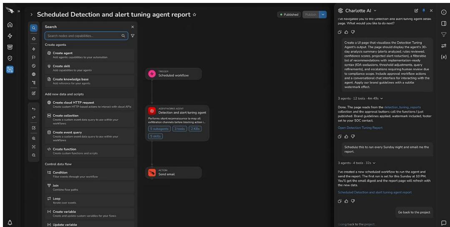
Task: Star the workflow as favorite
Action: (x=195, y=15)
